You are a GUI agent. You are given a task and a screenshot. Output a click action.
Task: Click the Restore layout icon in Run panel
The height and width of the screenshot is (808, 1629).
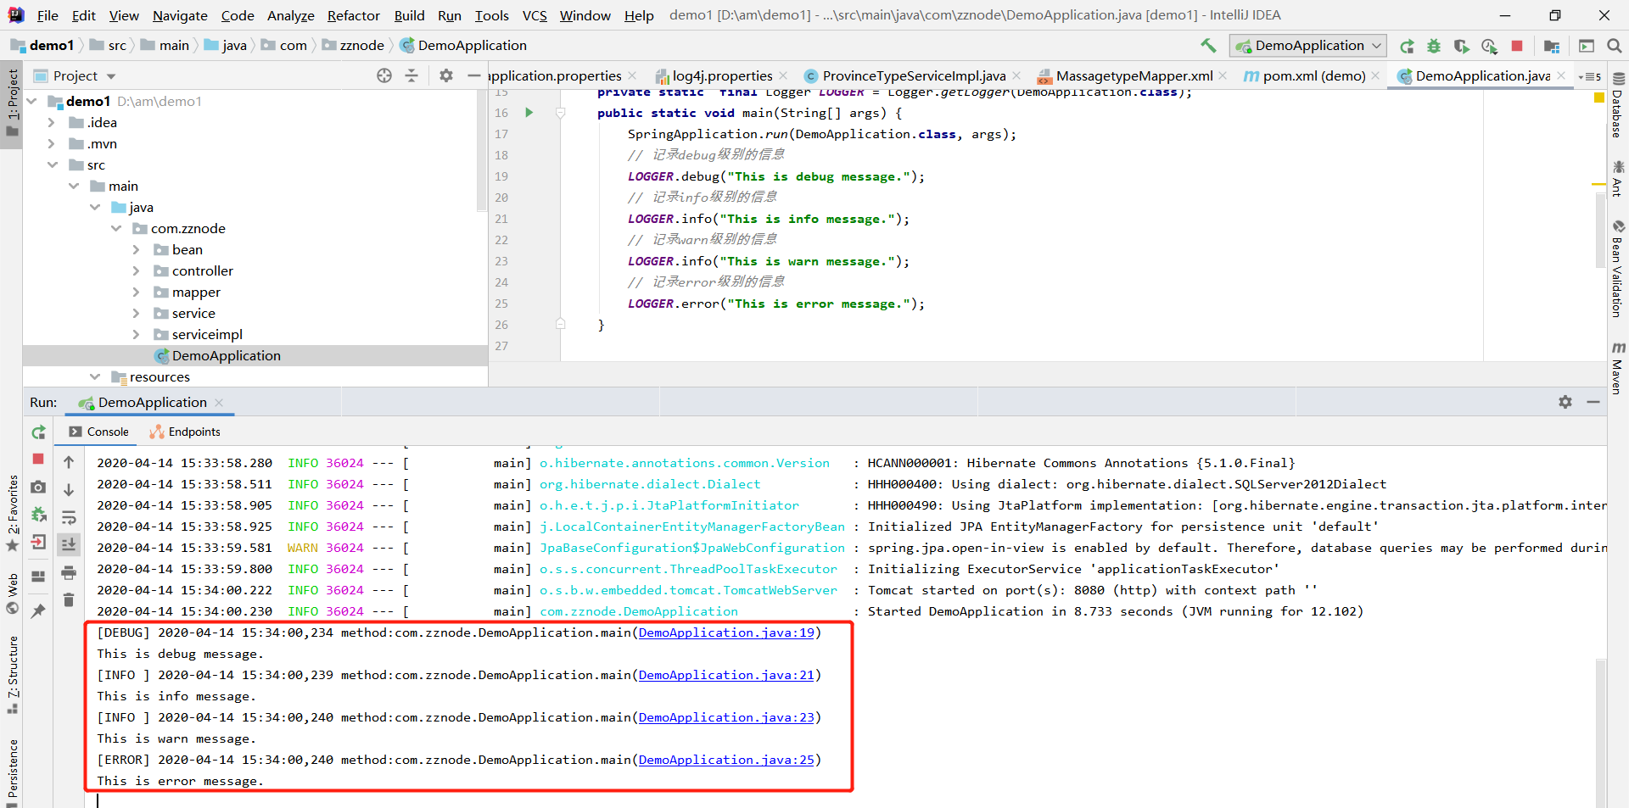pos(38,577)
